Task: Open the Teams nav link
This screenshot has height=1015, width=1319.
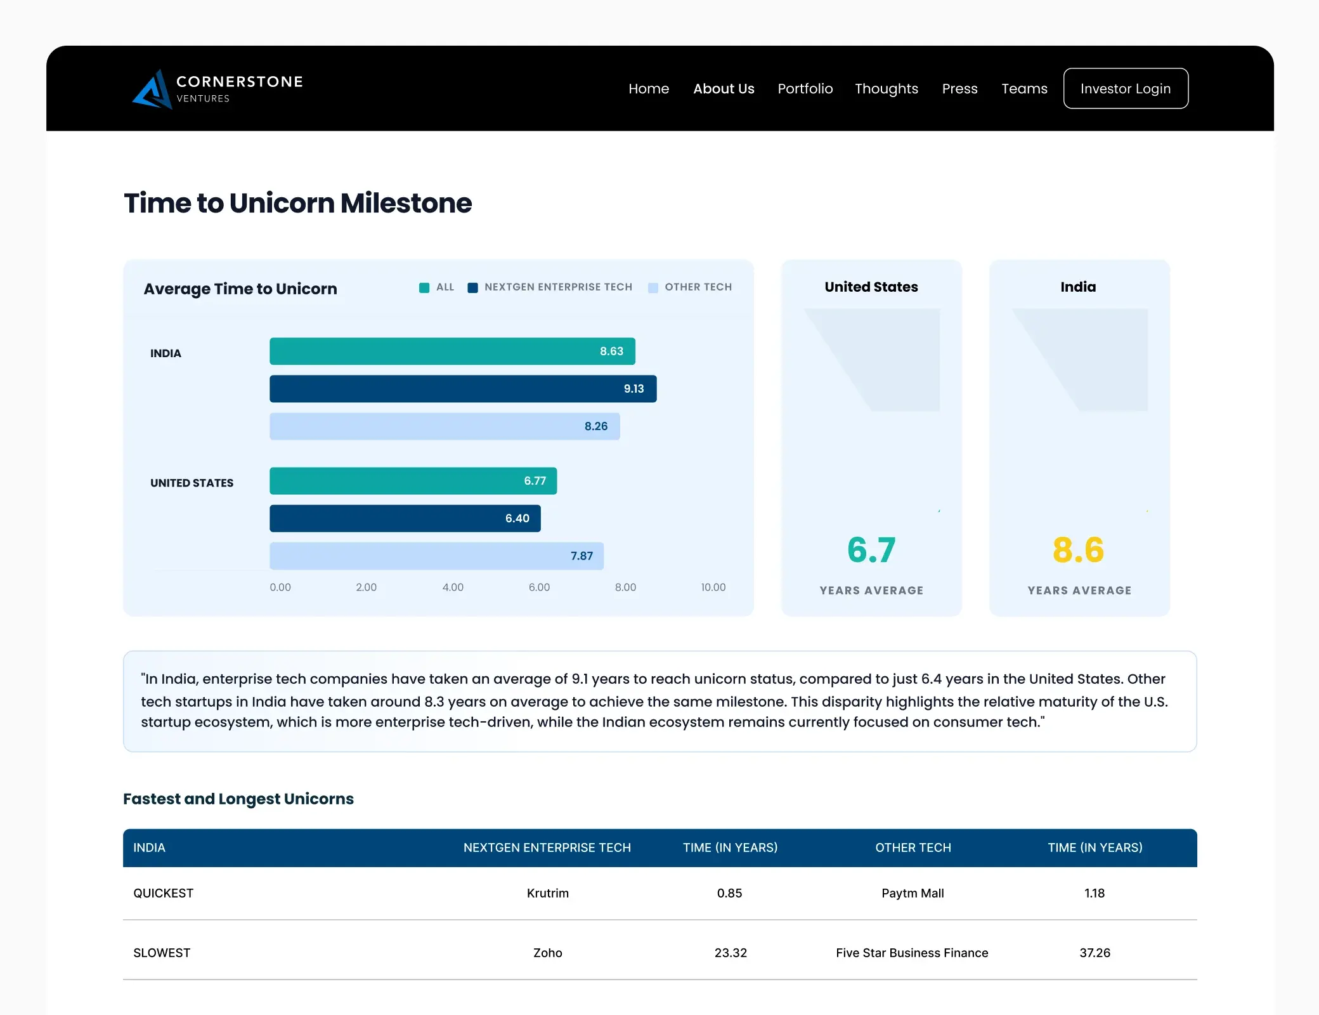Action: [1024, 89]
